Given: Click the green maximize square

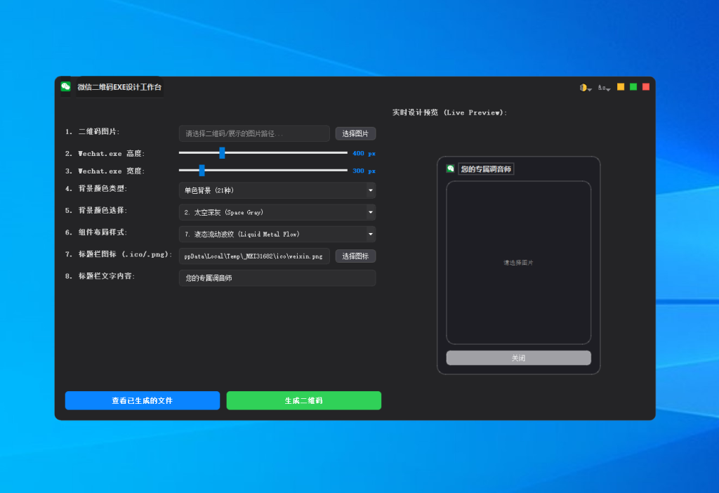Looking at the screenshot, I should [633, 86].
